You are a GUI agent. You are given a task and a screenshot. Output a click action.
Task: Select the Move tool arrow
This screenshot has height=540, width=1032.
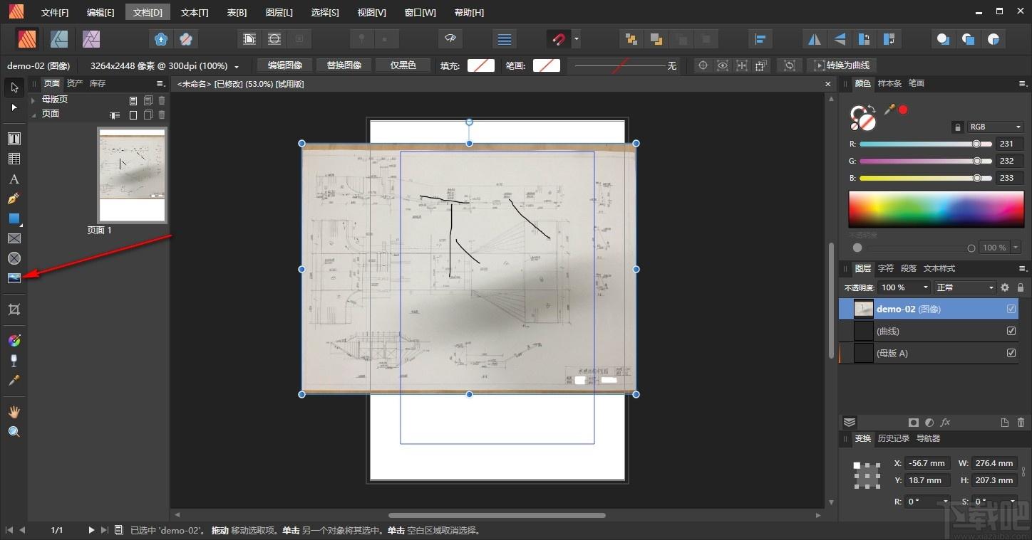click(x=14, y=88)
